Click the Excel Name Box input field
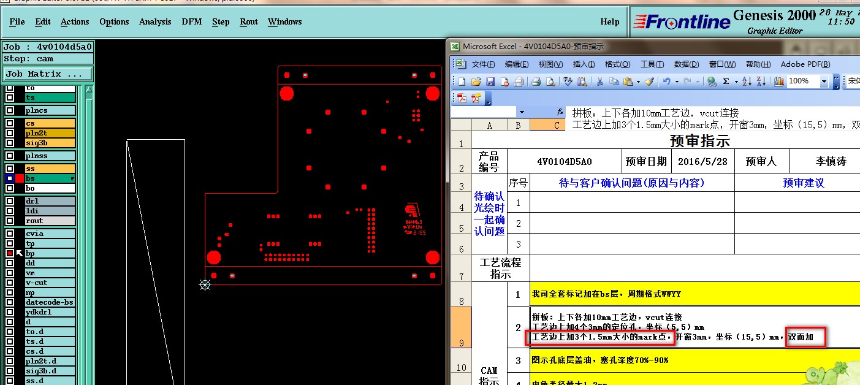860x385 pixels. coord(484,112)
